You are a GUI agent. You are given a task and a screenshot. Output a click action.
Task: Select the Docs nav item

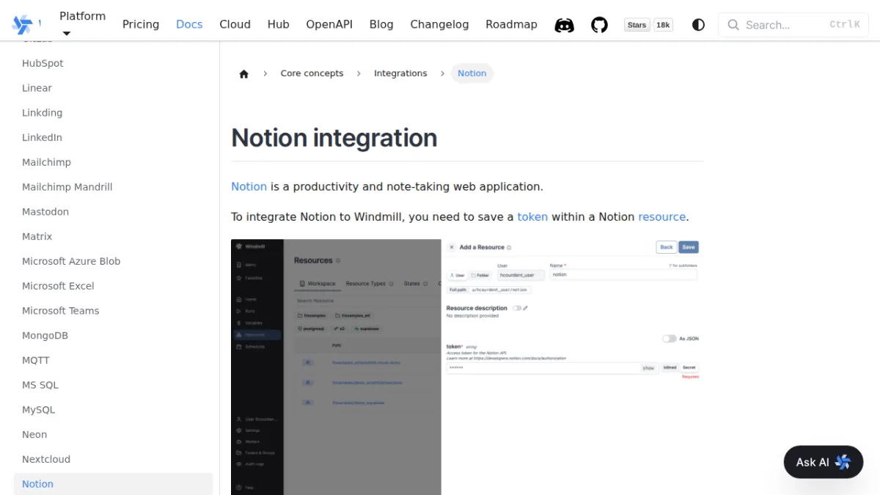pos(189,24)
